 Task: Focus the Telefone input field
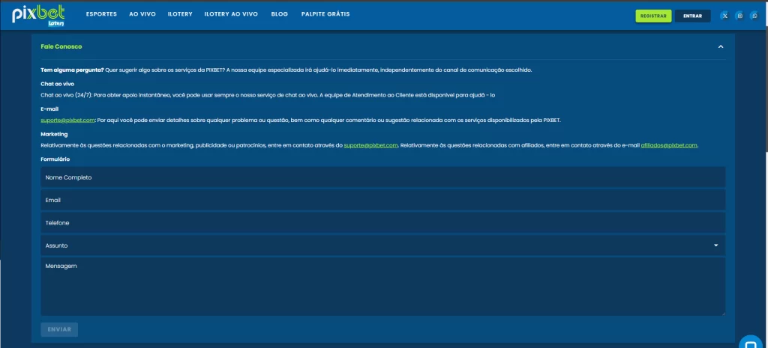(383, 223)
